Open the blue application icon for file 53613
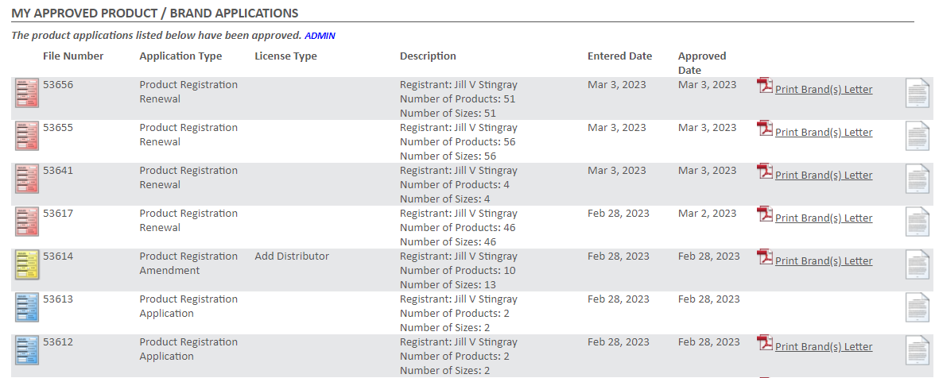 tap(27, 307)
